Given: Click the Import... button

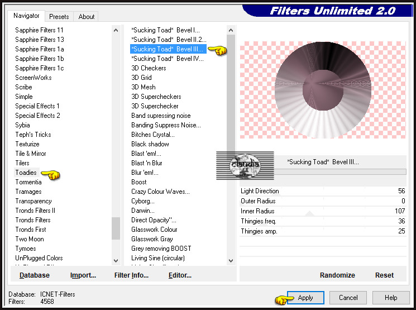Looking at the screenshot, I should [x=83, y=275].
